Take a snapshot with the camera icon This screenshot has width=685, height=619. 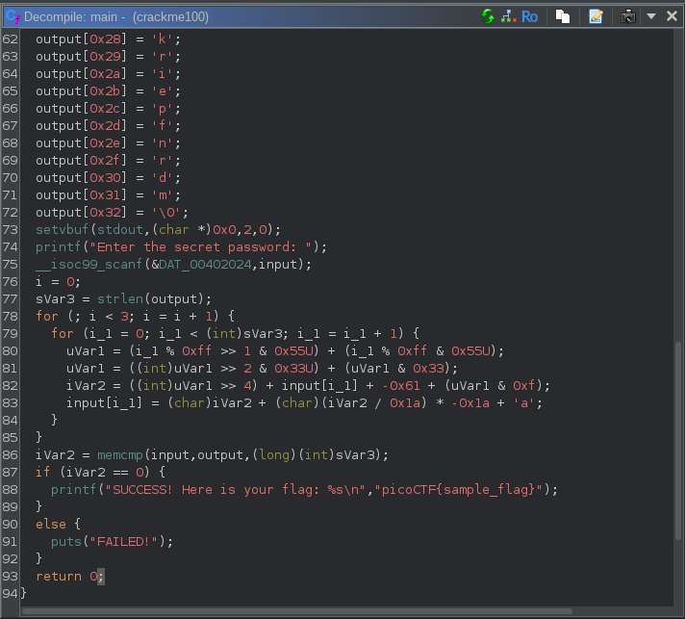point(628,16)
